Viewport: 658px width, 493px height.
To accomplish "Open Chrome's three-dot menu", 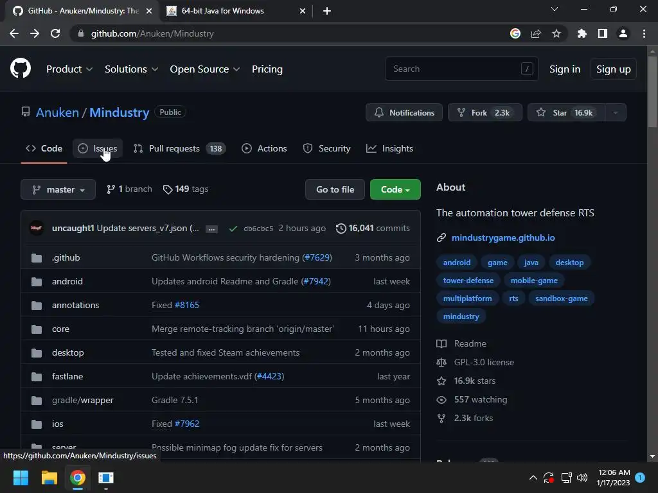I will (644, 33).
